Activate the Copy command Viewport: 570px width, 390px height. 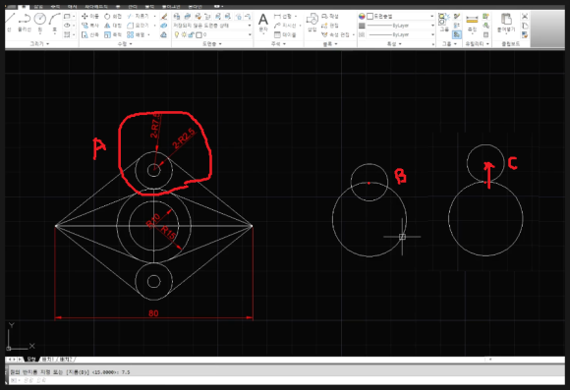[x=90, y=26]
